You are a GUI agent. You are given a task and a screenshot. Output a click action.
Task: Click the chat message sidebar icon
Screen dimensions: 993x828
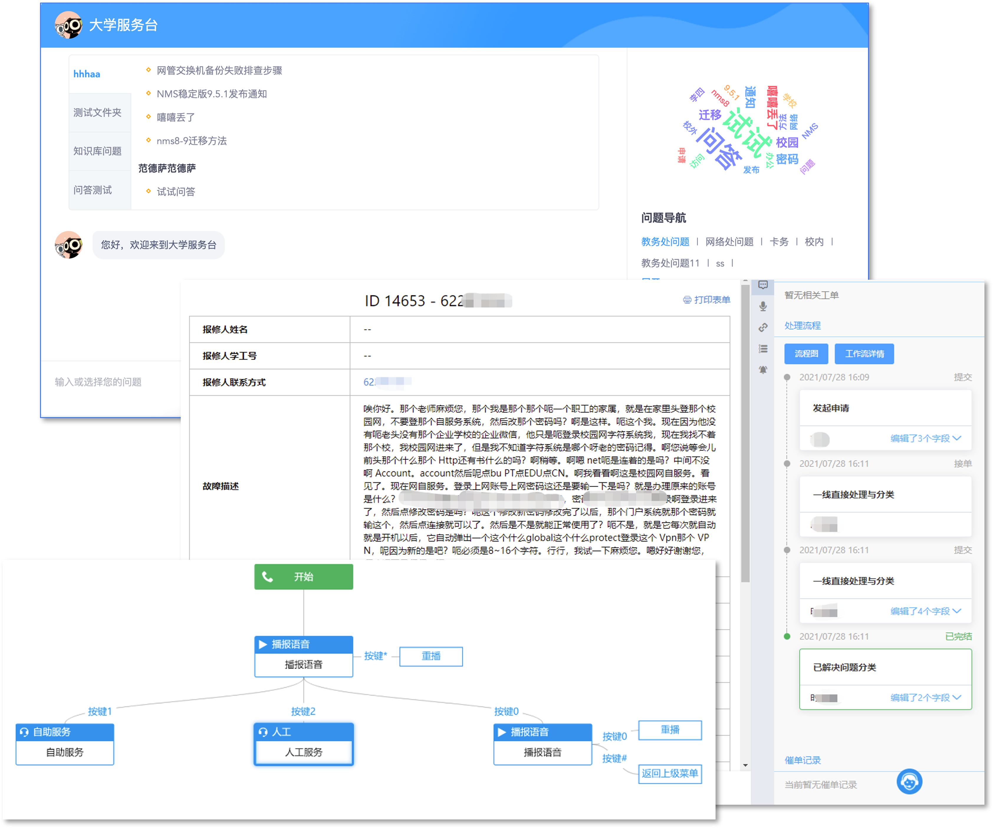click(x=763, y=285)
